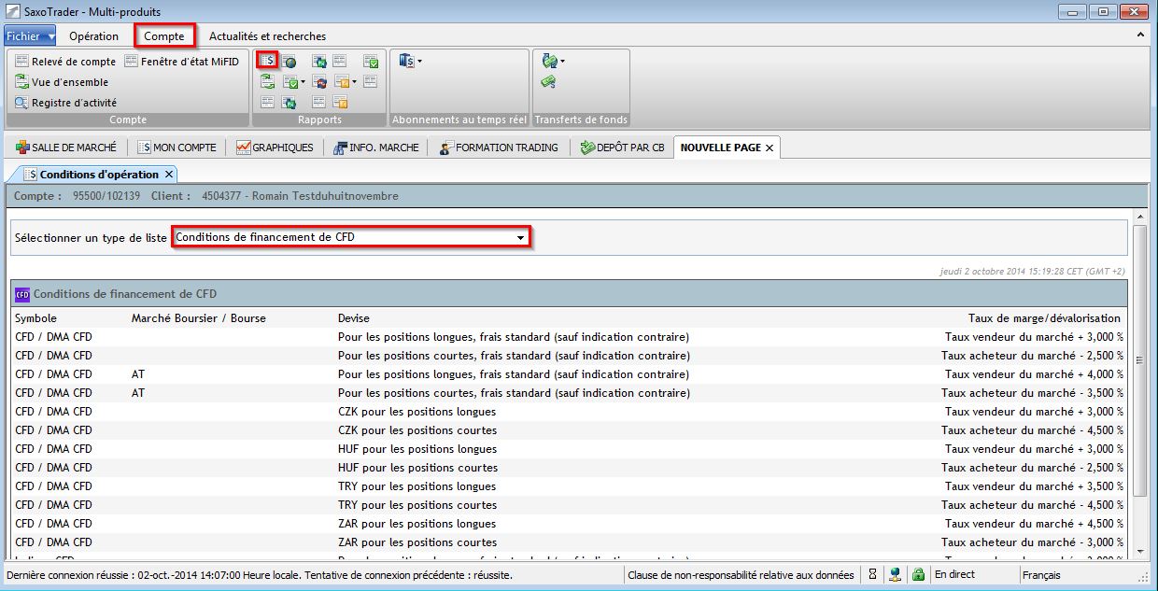Expand the Transferts de fonds dropdown arrow

[x=562, y=62]
